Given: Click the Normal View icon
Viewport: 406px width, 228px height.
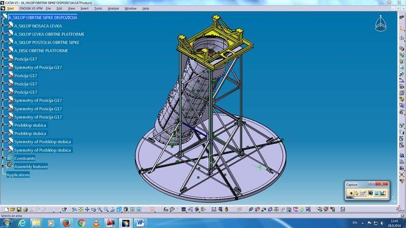Looking at the screenshot, I should [x=112, y=209].
